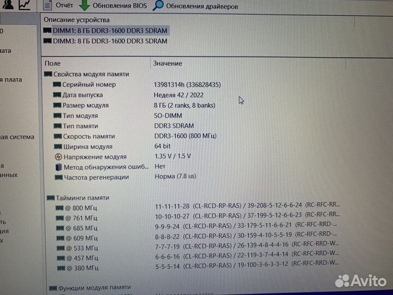Click the Напряжение модуля lightning icon

coord(58,157)
